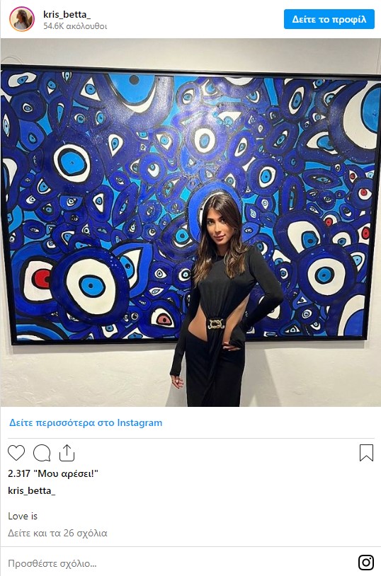Viewport: 381px width, 576px height.
Task: Click the 2.317 "Μου αρέσει!" likes count
Action: [53, 473]
